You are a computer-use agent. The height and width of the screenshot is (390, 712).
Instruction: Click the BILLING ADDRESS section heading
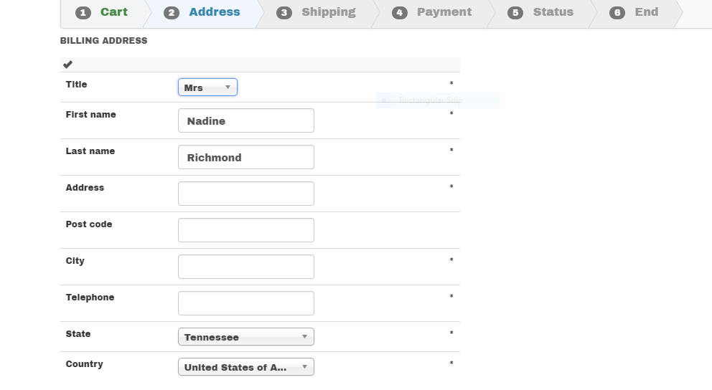(103, 41)
